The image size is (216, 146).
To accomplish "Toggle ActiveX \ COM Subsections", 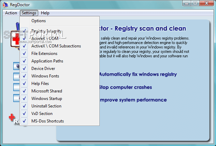I will pos(60,46).
